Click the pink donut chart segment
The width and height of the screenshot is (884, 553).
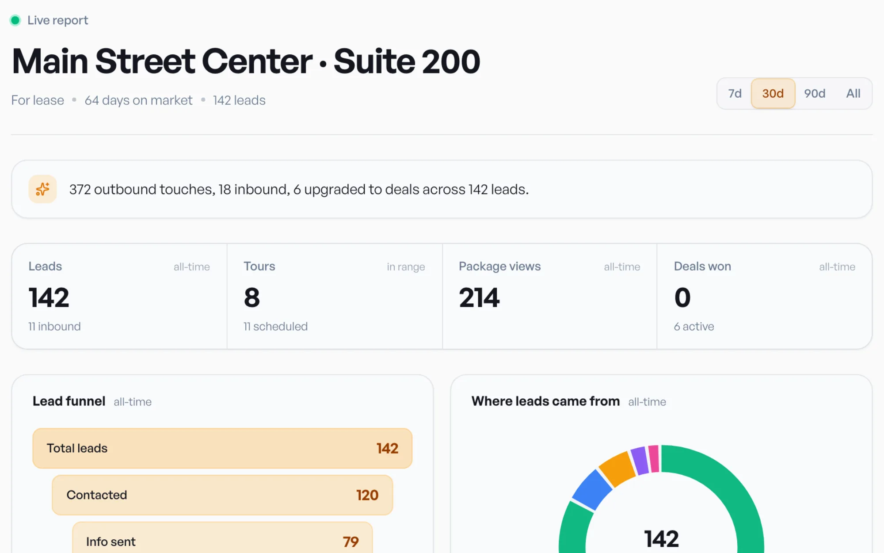[654, 458]
